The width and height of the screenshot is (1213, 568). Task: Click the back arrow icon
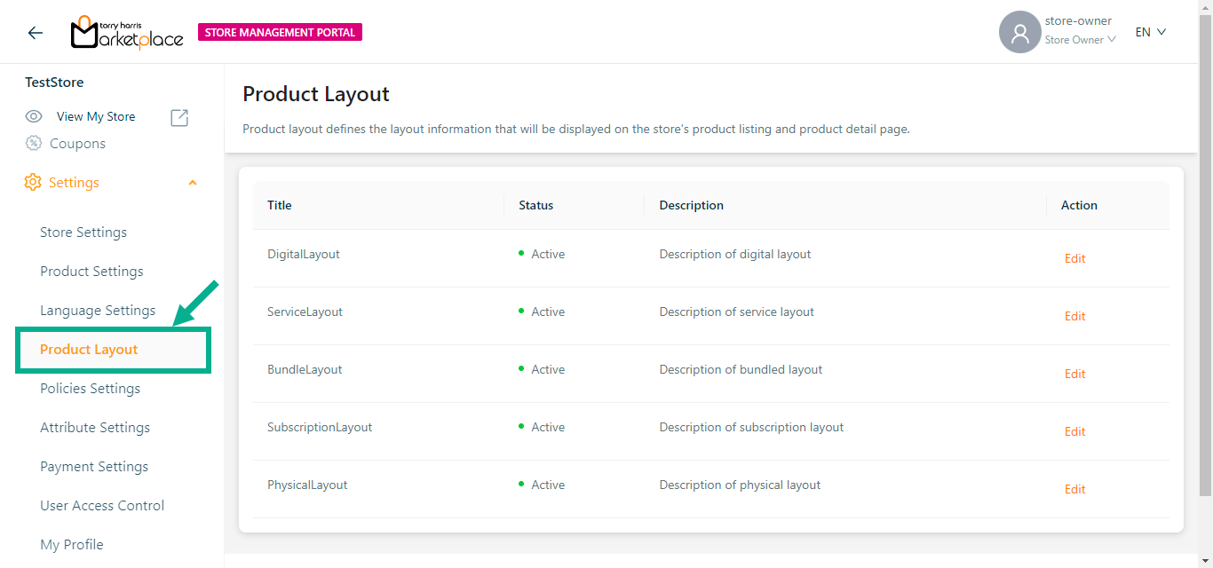pyautogui.click(x=36, y=33)
